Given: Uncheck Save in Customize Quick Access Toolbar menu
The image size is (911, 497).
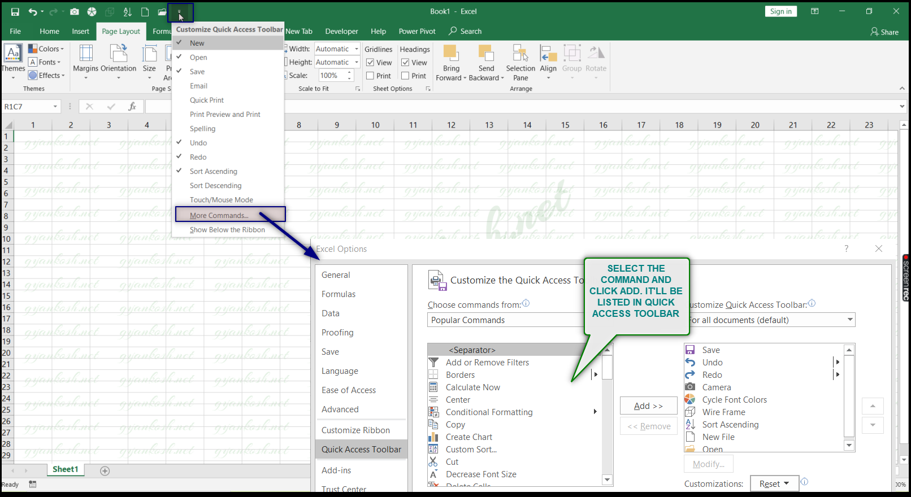Looking at the screenshot, I should 228,72.
